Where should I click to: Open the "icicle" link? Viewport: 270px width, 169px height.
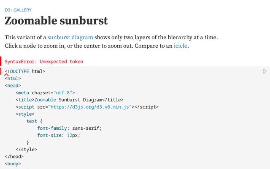181,45
